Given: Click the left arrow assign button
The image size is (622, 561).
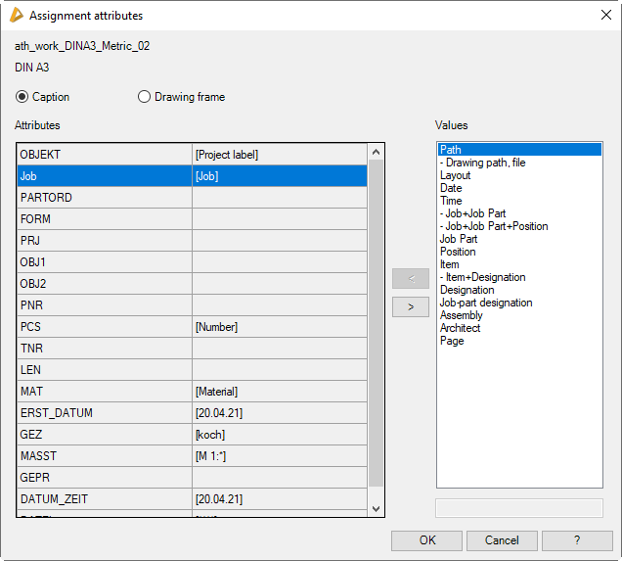Looking at the screenshot, I should click(x=410, y=278).
